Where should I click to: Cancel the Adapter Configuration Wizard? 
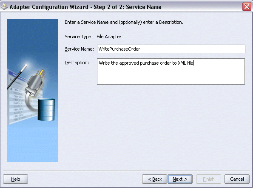[x=237, y=179]
